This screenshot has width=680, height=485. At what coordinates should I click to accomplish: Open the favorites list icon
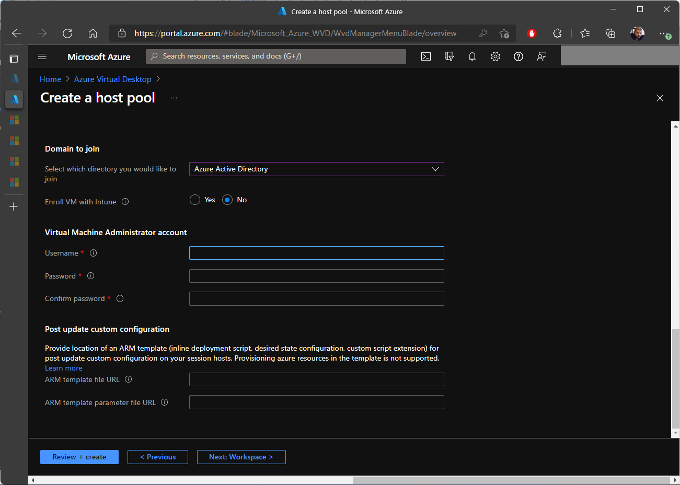coord(585,33)
